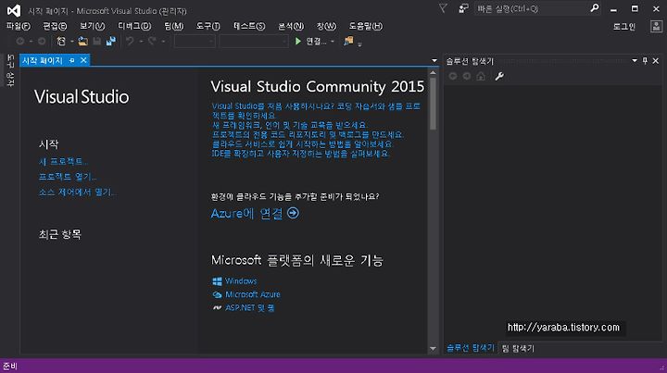This screenshot has width=667, height=373.
Task: Open Solution Explorer properties wrench icon
Action: (499, 76)
